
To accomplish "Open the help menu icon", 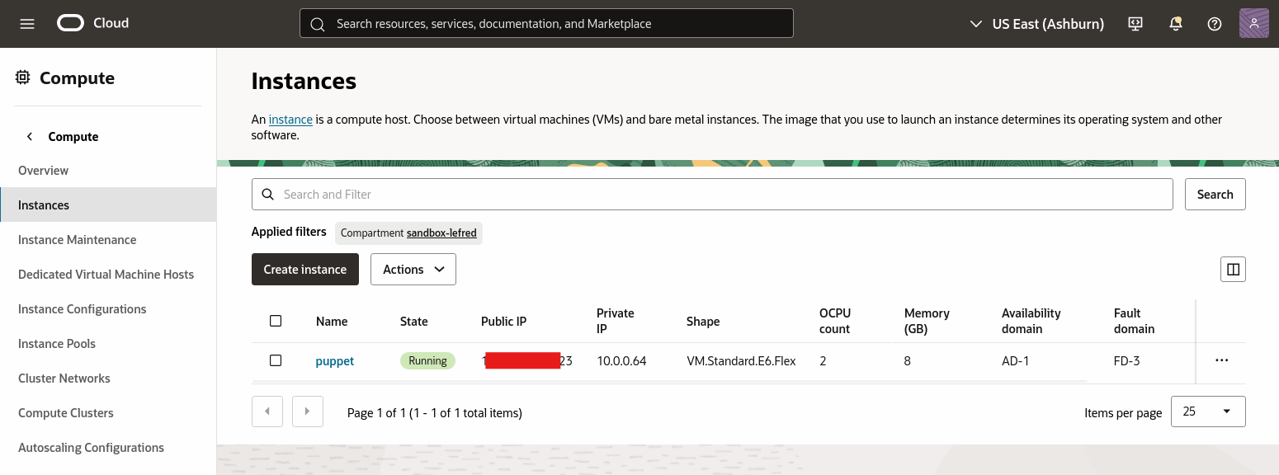I will (1214, 23).
